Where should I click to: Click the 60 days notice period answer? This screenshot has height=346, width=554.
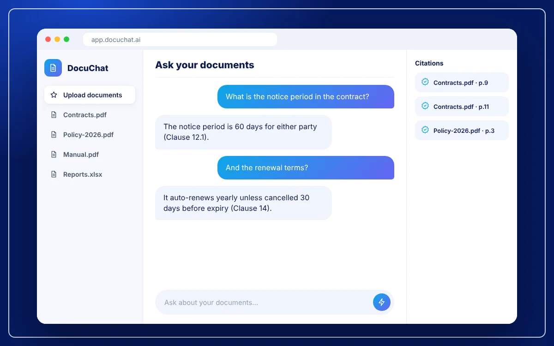243,132
